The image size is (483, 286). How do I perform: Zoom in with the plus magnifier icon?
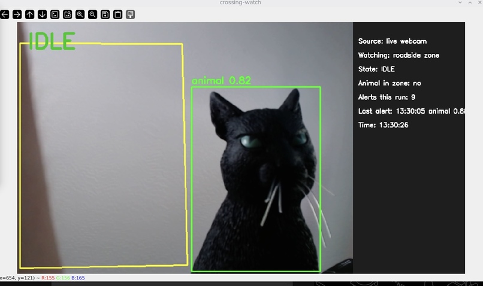pos(80,14)
